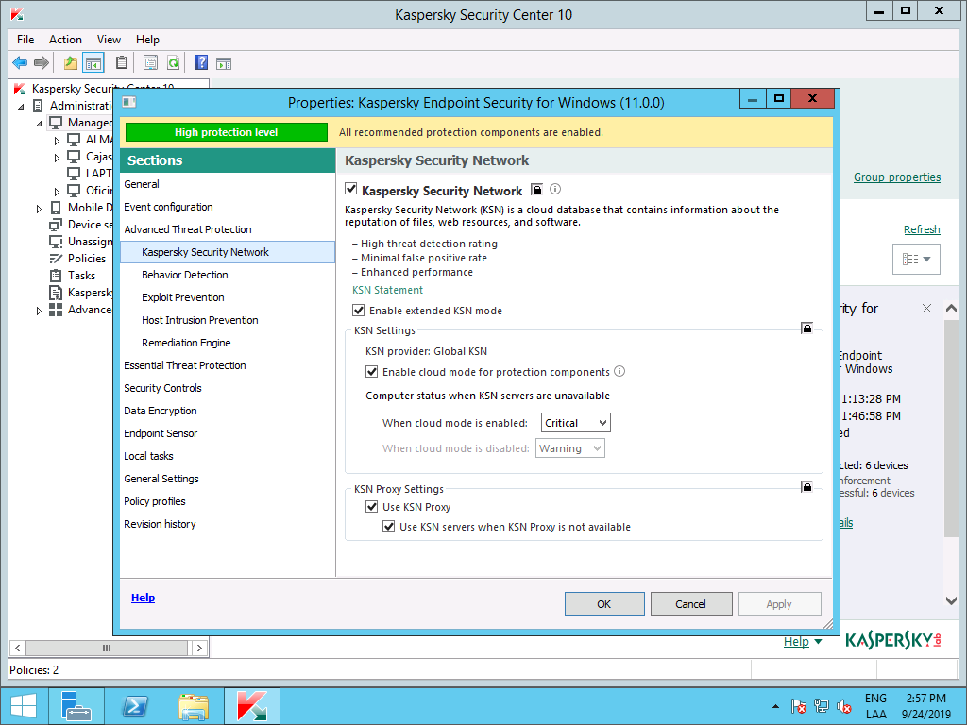
Task: Click lock icon of KSN Proxy Settings group
Action: [806, 486]
